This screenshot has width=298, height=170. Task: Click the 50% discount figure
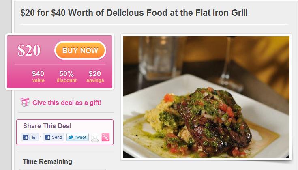point(66,74)
